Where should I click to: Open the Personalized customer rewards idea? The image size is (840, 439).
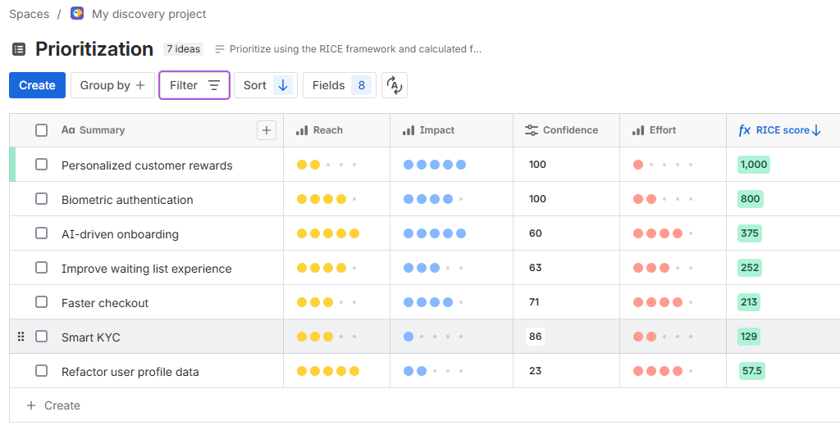click(147, 165)
